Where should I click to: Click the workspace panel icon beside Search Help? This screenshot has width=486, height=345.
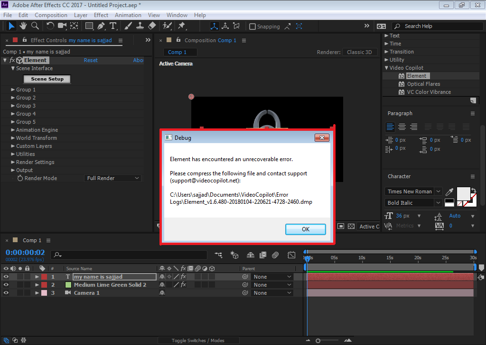(x=381, y=26)
